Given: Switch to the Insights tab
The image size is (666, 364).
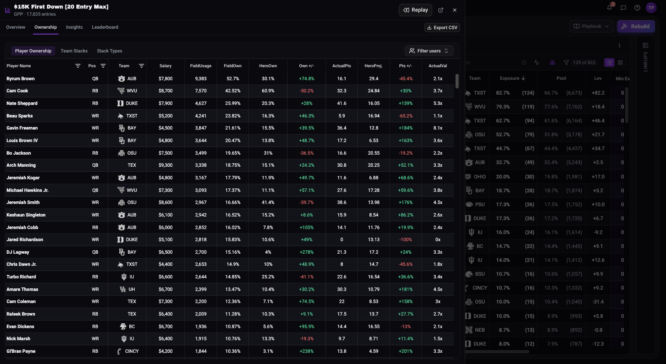Looking at the screenshot, I should (x=74, y=27).
